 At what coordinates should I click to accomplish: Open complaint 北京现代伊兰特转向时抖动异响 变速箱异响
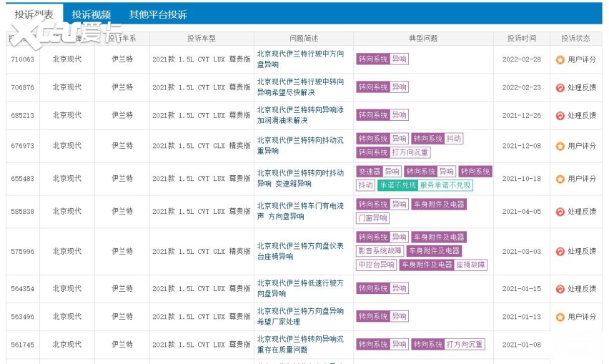300,178
